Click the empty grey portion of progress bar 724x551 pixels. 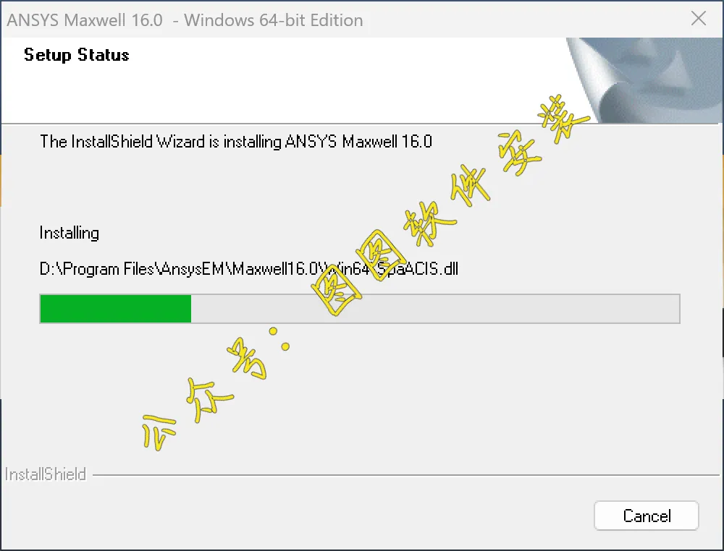(435, 309)
